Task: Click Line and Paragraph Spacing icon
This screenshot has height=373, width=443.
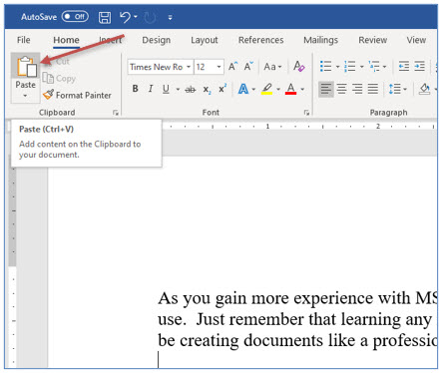Action: [394, 89]
